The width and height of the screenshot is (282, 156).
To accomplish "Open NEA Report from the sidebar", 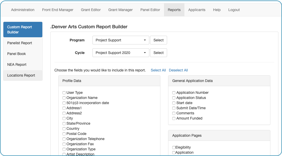I will pyautogui.click(x=17, y=65).
